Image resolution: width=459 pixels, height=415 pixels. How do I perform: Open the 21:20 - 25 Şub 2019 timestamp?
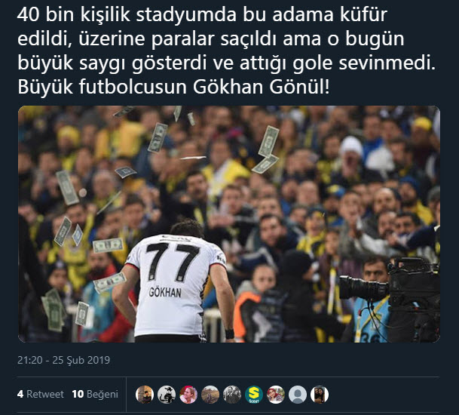(63, 360)
